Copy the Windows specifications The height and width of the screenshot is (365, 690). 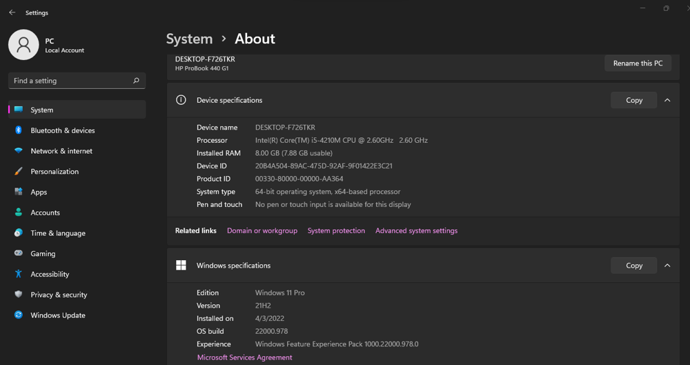pos(633,266)
